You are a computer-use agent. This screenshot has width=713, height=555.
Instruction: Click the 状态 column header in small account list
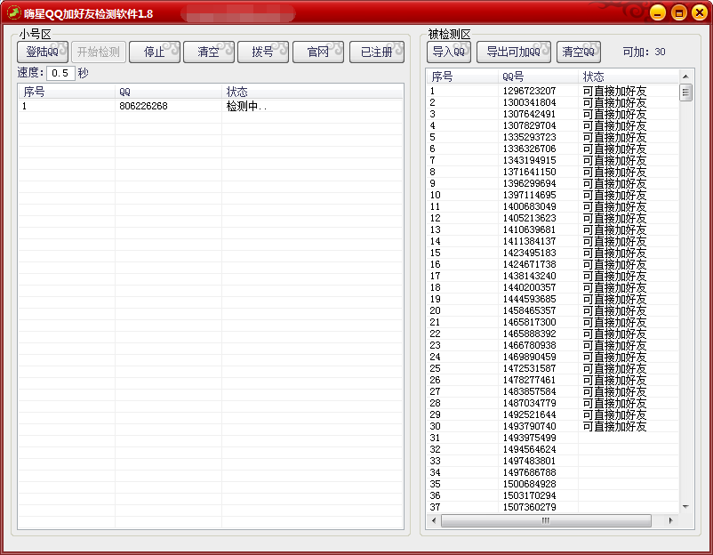click(x=312, y=92)
